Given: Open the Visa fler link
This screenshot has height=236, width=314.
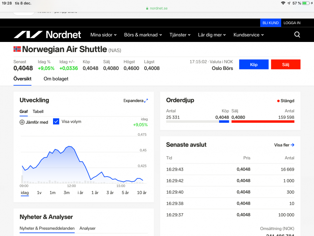Looking at the screenshot, I should coord(284,145).
